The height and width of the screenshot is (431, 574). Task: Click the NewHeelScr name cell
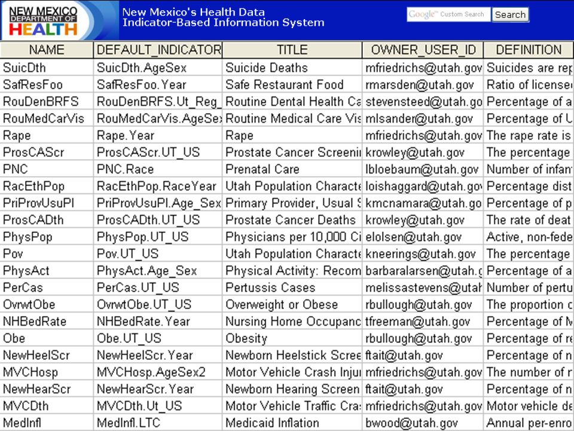click(47, 355)
